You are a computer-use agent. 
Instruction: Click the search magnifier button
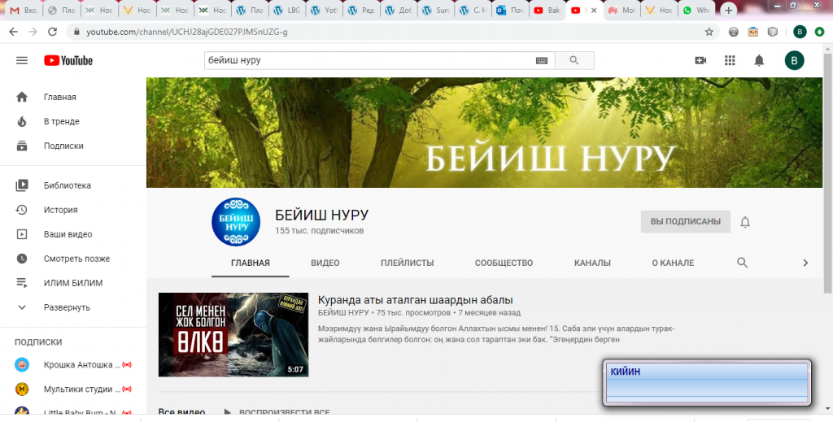click(x=574, y=60)
